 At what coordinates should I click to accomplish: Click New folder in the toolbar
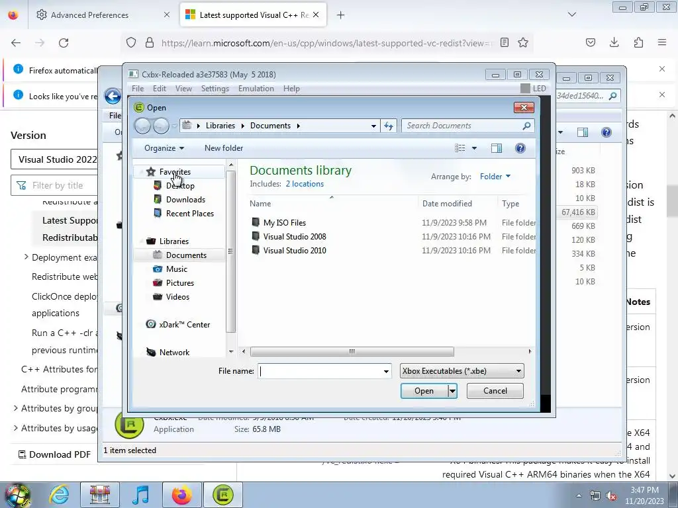[224, 148]
